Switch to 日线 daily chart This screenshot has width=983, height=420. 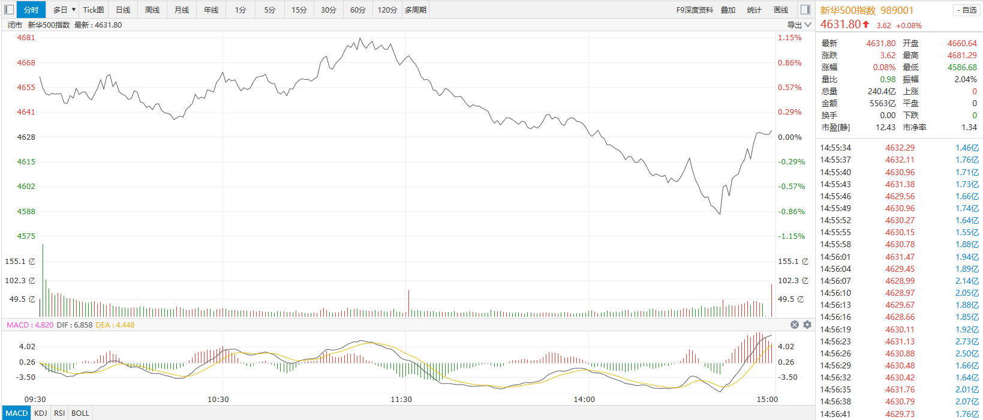coord(123,10)
